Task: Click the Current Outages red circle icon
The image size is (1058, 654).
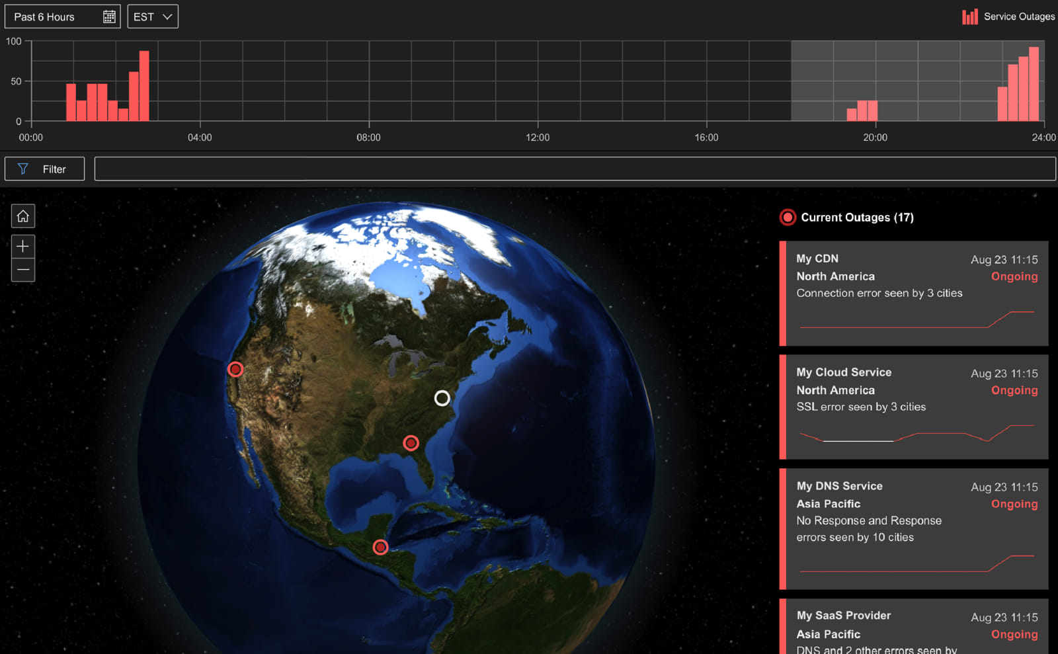Action: click(x=788, y=218)
